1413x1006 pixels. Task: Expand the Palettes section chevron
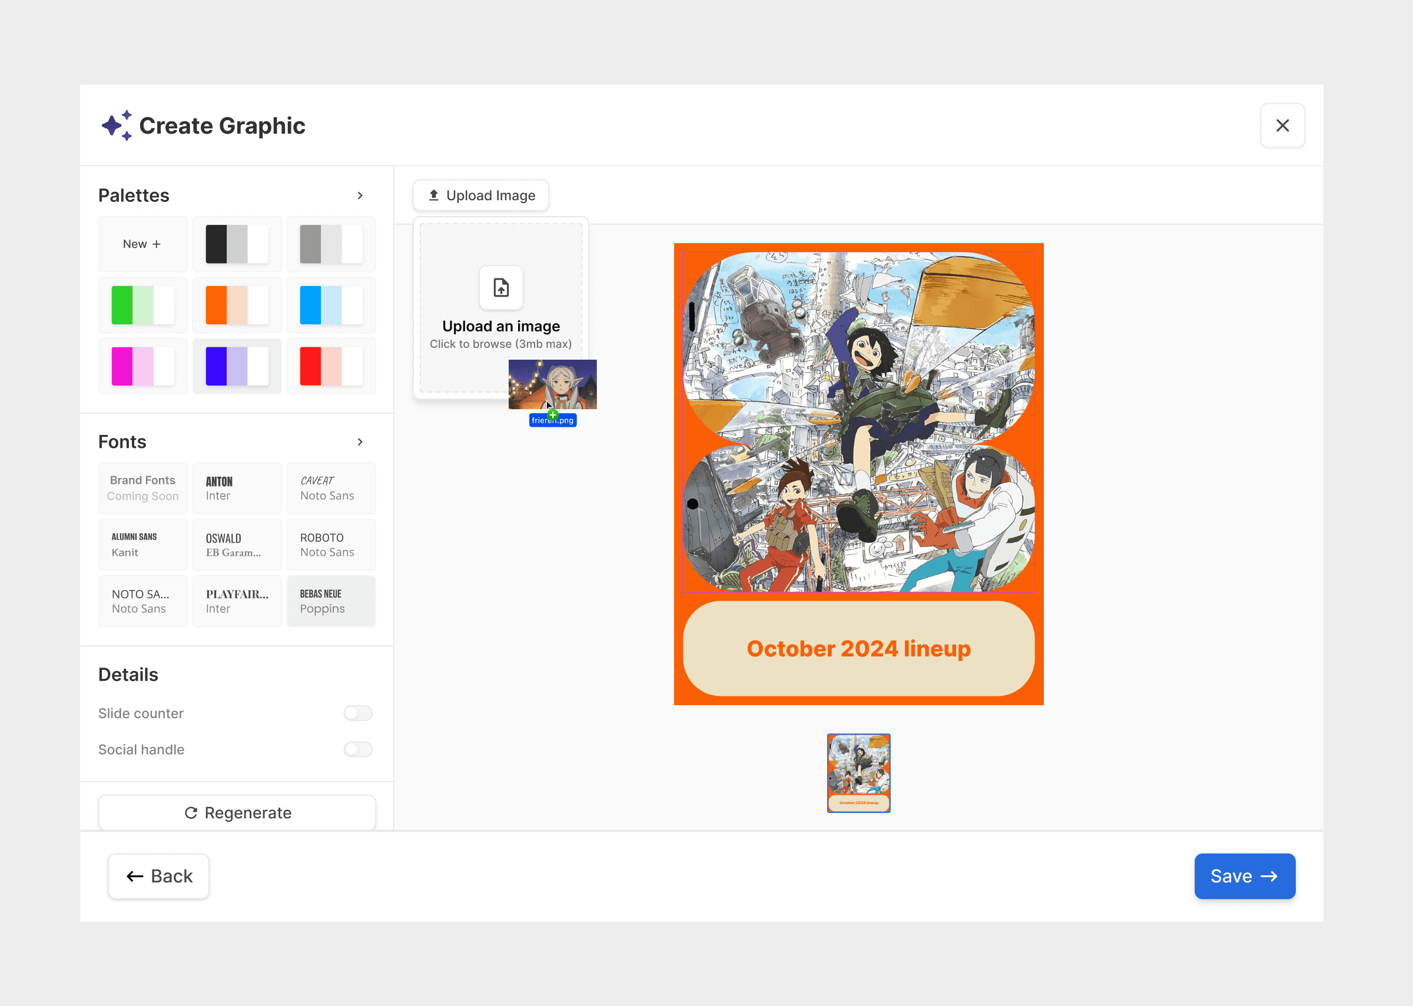(x=360, y=196)
